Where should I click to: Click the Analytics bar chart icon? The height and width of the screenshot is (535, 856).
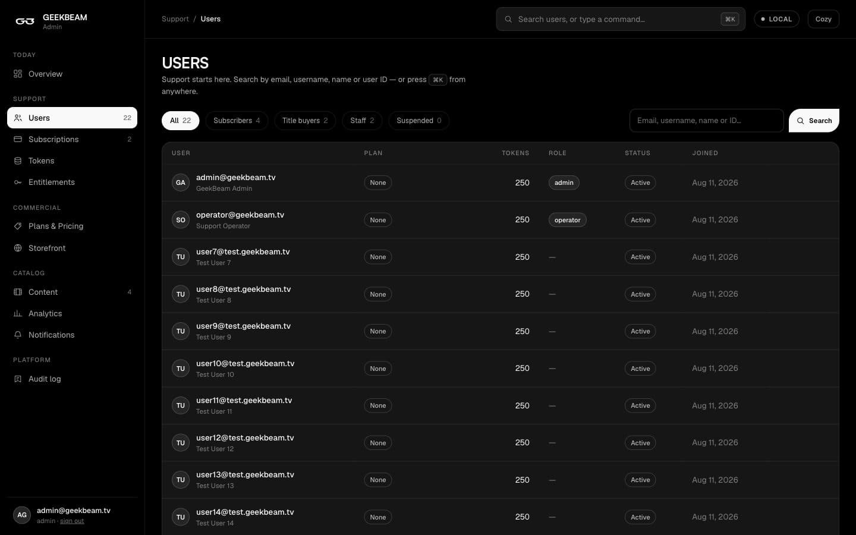(x=18, y=313)
